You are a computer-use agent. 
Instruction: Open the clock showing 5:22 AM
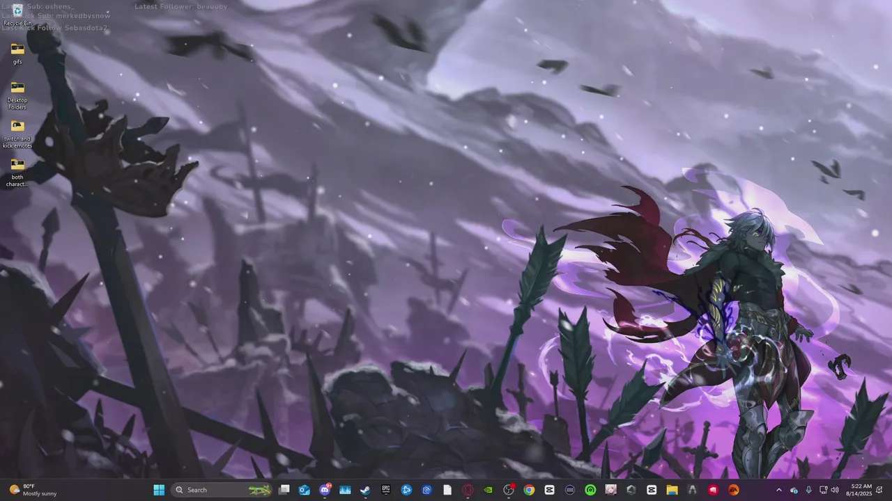(861, 490)
